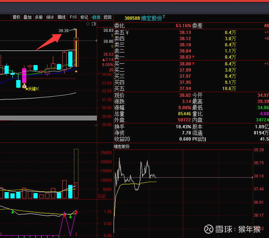Click the 量比 label
Screen dimensions: 269x238
tap(197, 114)
